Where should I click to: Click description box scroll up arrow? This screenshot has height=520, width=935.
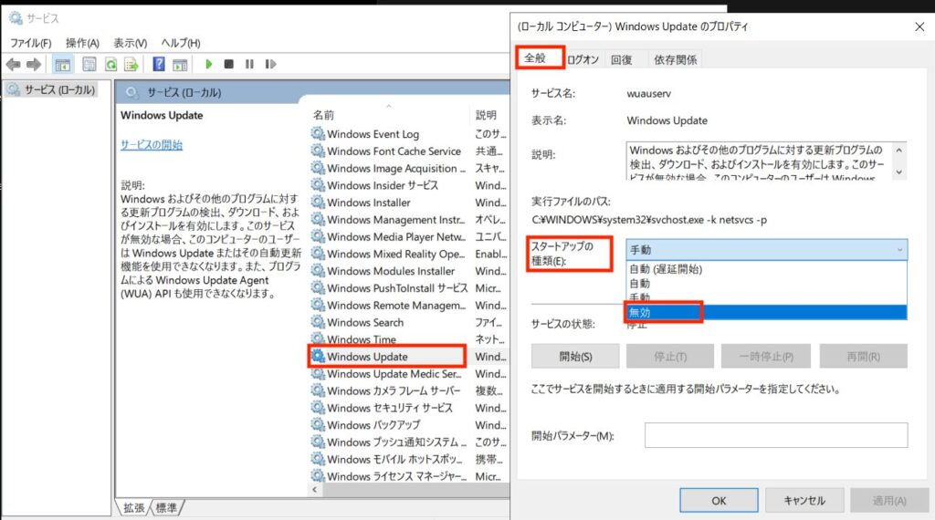pyautogui.click(x=898, y=151)
